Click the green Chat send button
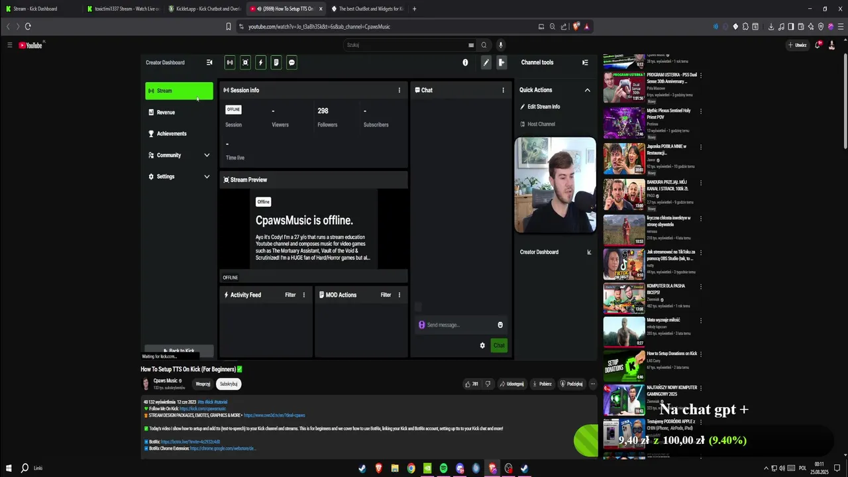 pos(499,345)
